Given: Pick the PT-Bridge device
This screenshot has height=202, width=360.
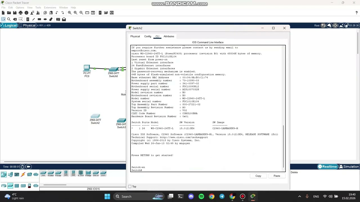Looking at the screenshot, I should (88, 174).
